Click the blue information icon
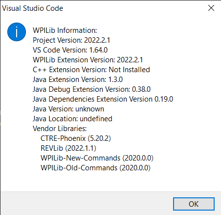The height and width of the screenshot is (215, 221). click(17, 32)
